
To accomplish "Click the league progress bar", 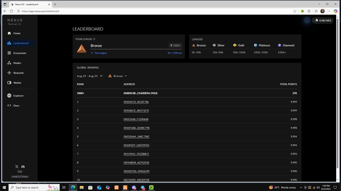I will 136,49.
